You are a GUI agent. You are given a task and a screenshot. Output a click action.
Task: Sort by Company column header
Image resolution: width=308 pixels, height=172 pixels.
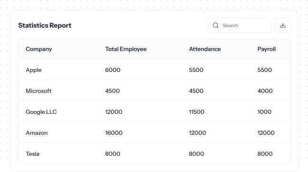(x=39, y=49)
